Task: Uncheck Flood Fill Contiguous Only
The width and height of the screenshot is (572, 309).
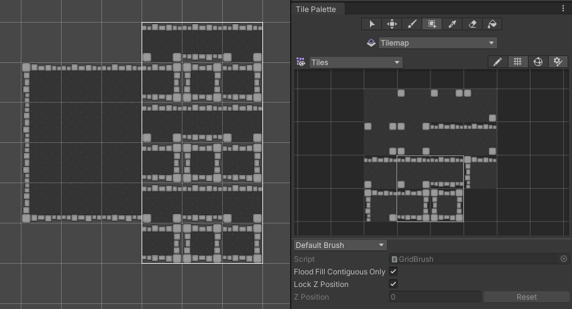Action: pyautogui.click(x=393, y=271)
